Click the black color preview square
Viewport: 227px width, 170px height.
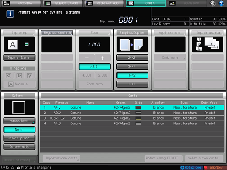[19, 107]
